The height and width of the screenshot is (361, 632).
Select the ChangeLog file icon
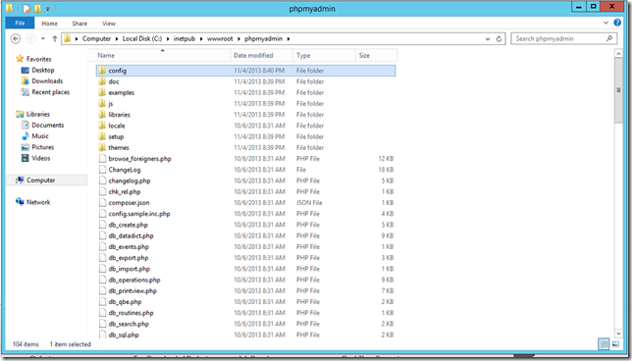[102, 170]
